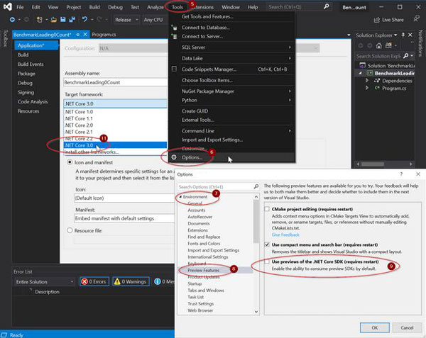Click the Visual Studio logo icon
Image resolution: width=426 pixels, height=338 pixels.
coord(6,7)
